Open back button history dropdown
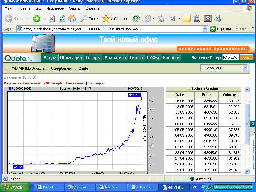This screenshot has height=192, width=256. coord(28,19)
